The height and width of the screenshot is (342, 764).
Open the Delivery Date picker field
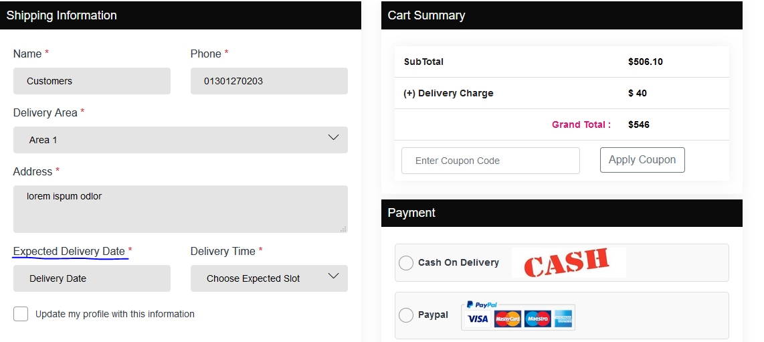(x=92, y=278)
